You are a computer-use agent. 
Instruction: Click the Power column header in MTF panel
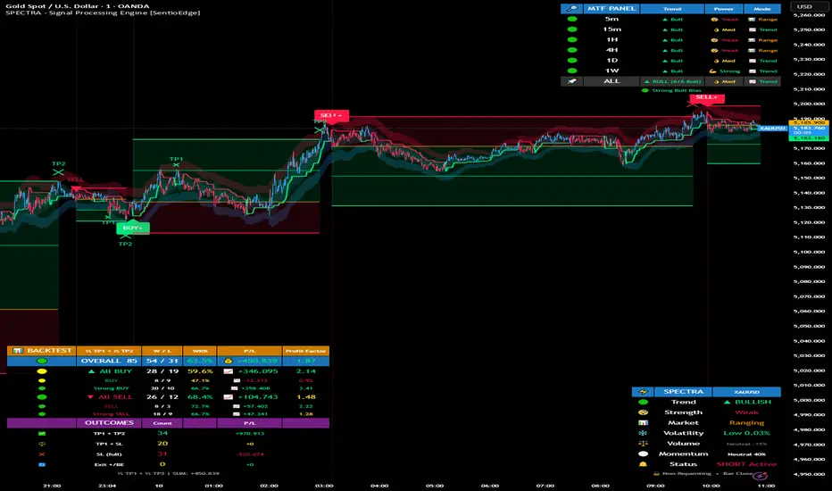(x=724, y=9)
